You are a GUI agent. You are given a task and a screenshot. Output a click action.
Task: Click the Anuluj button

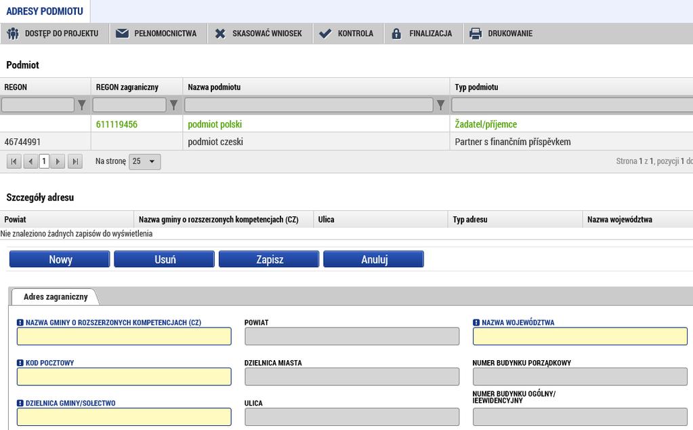(374, 259)
